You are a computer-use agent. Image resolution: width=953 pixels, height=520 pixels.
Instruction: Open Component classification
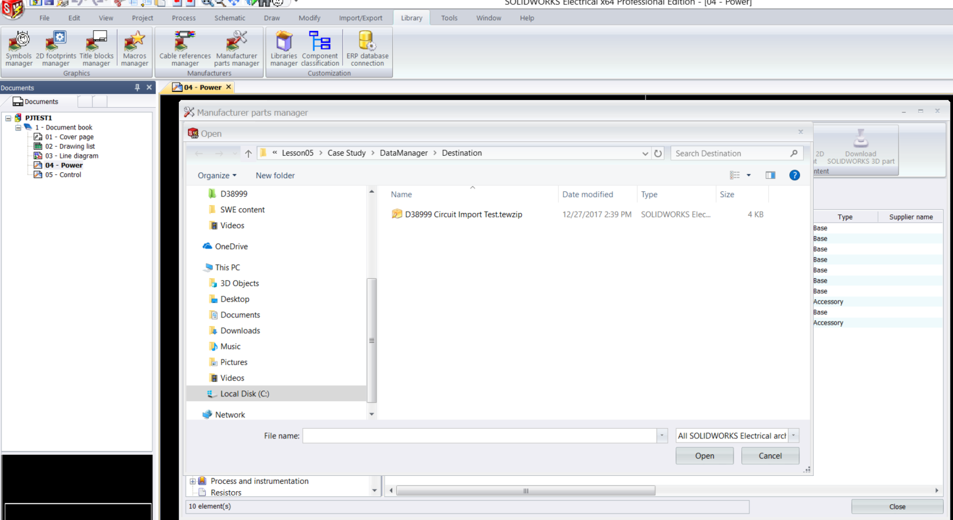point(320,49)
